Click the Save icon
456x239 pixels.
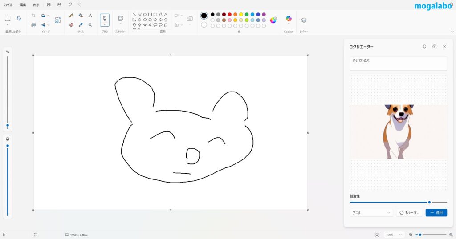(49, 4)
